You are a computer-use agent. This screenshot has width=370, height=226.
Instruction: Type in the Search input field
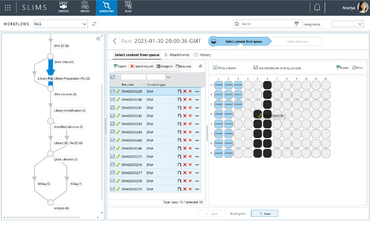click(x=265, y=24)
